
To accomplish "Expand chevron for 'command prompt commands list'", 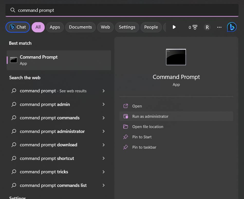I will click(x=104, y=185).
